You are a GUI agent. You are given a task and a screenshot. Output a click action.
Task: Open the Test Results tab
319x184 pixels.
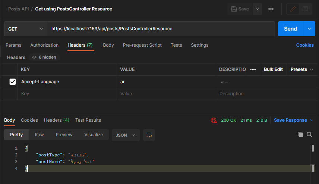(x=88, y=120)
